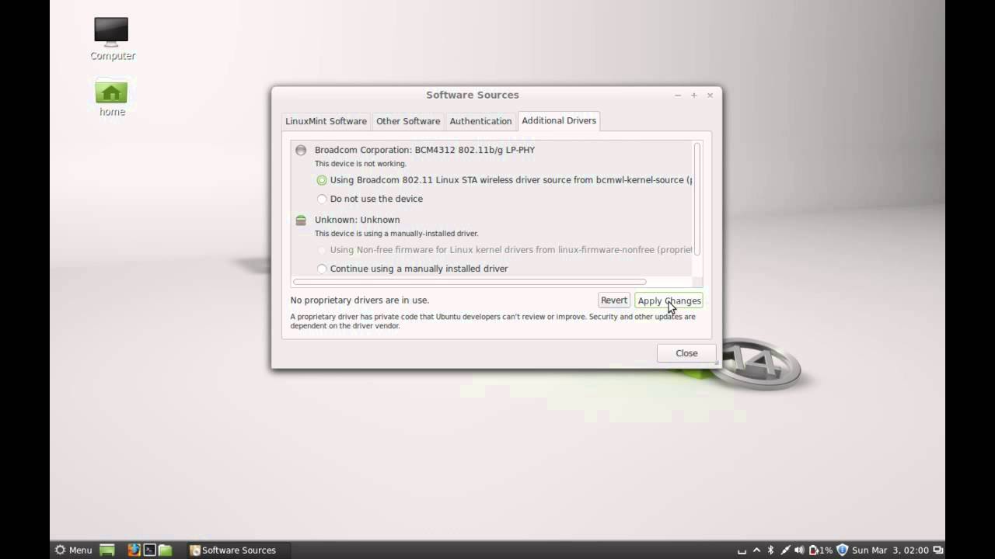Click the battery 1% indicator
The width and height of the screenshot is (995, 559).
(821, 550)
